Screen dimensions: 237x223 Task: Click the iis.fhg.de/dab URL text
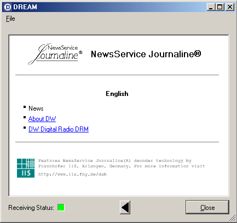(72, 174)
